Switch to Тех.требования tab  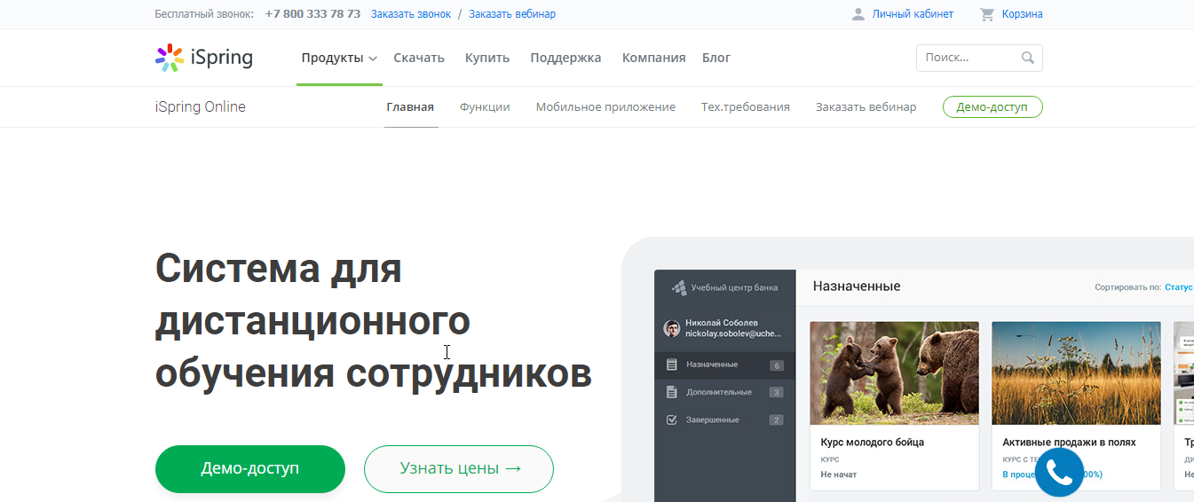[746, 107]
